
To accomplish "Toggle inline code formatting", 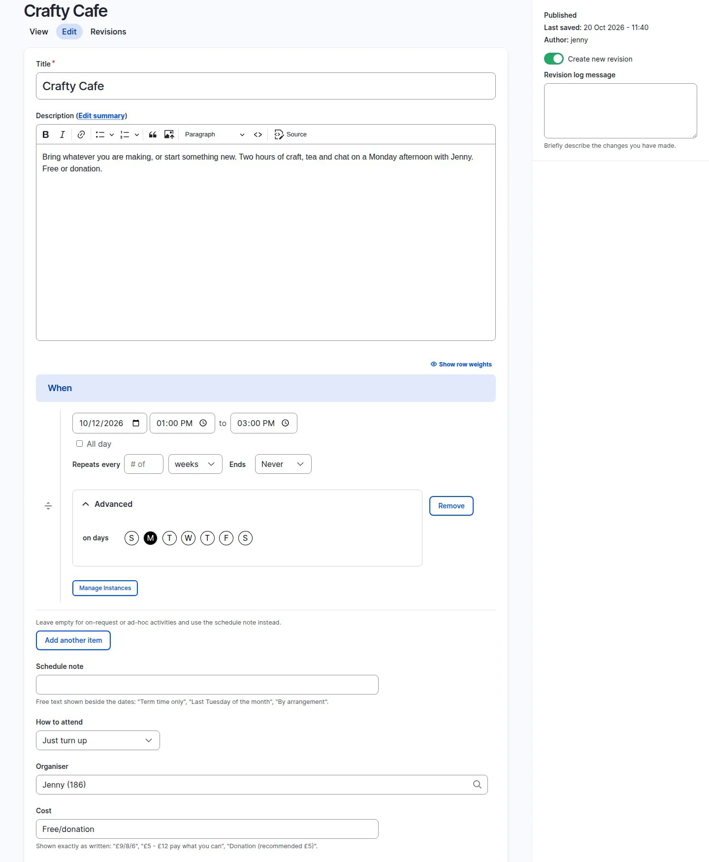I will point(258,134).
